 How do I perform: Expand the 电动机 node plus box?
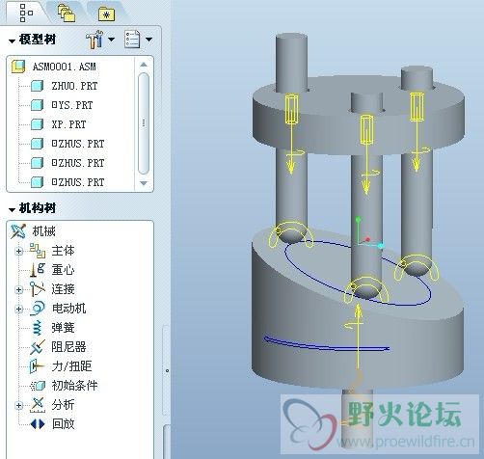tap(18, 309)
